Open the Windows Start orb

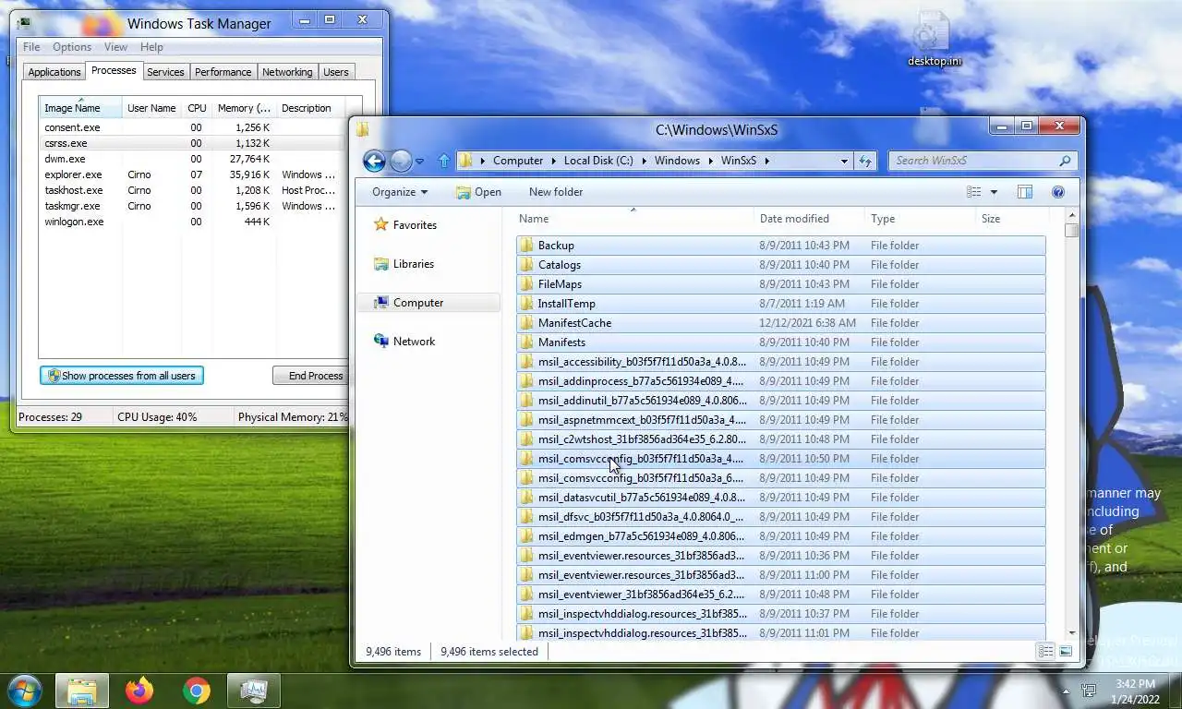coord(25,690)
